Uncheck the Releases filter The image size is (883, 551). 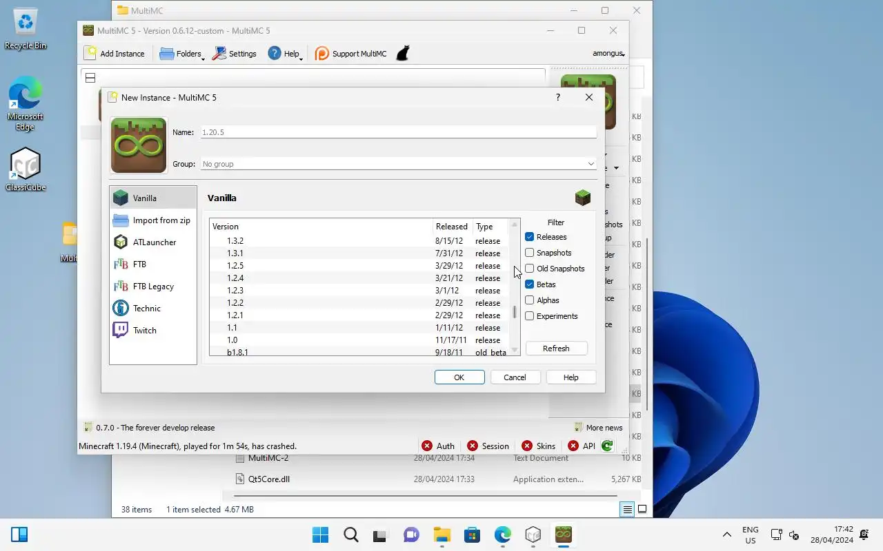(529, 237)
